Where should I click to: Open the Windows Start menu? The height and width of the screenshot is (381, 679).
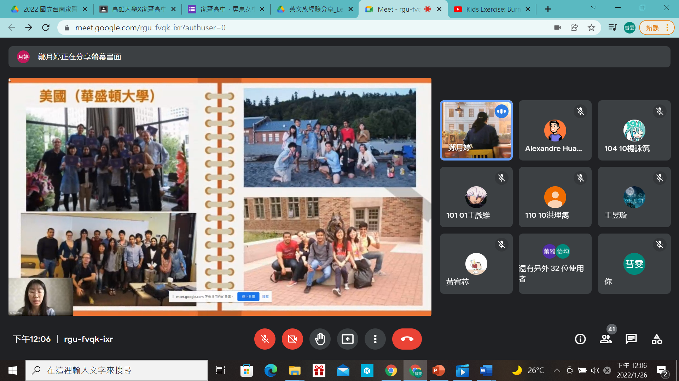[x=12, y=370]
